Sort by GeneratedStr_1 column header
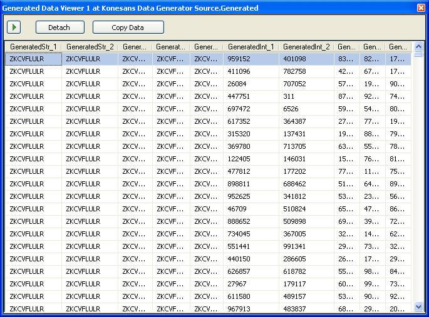Viewport: 429px width, 317px height. coord(33,47)
